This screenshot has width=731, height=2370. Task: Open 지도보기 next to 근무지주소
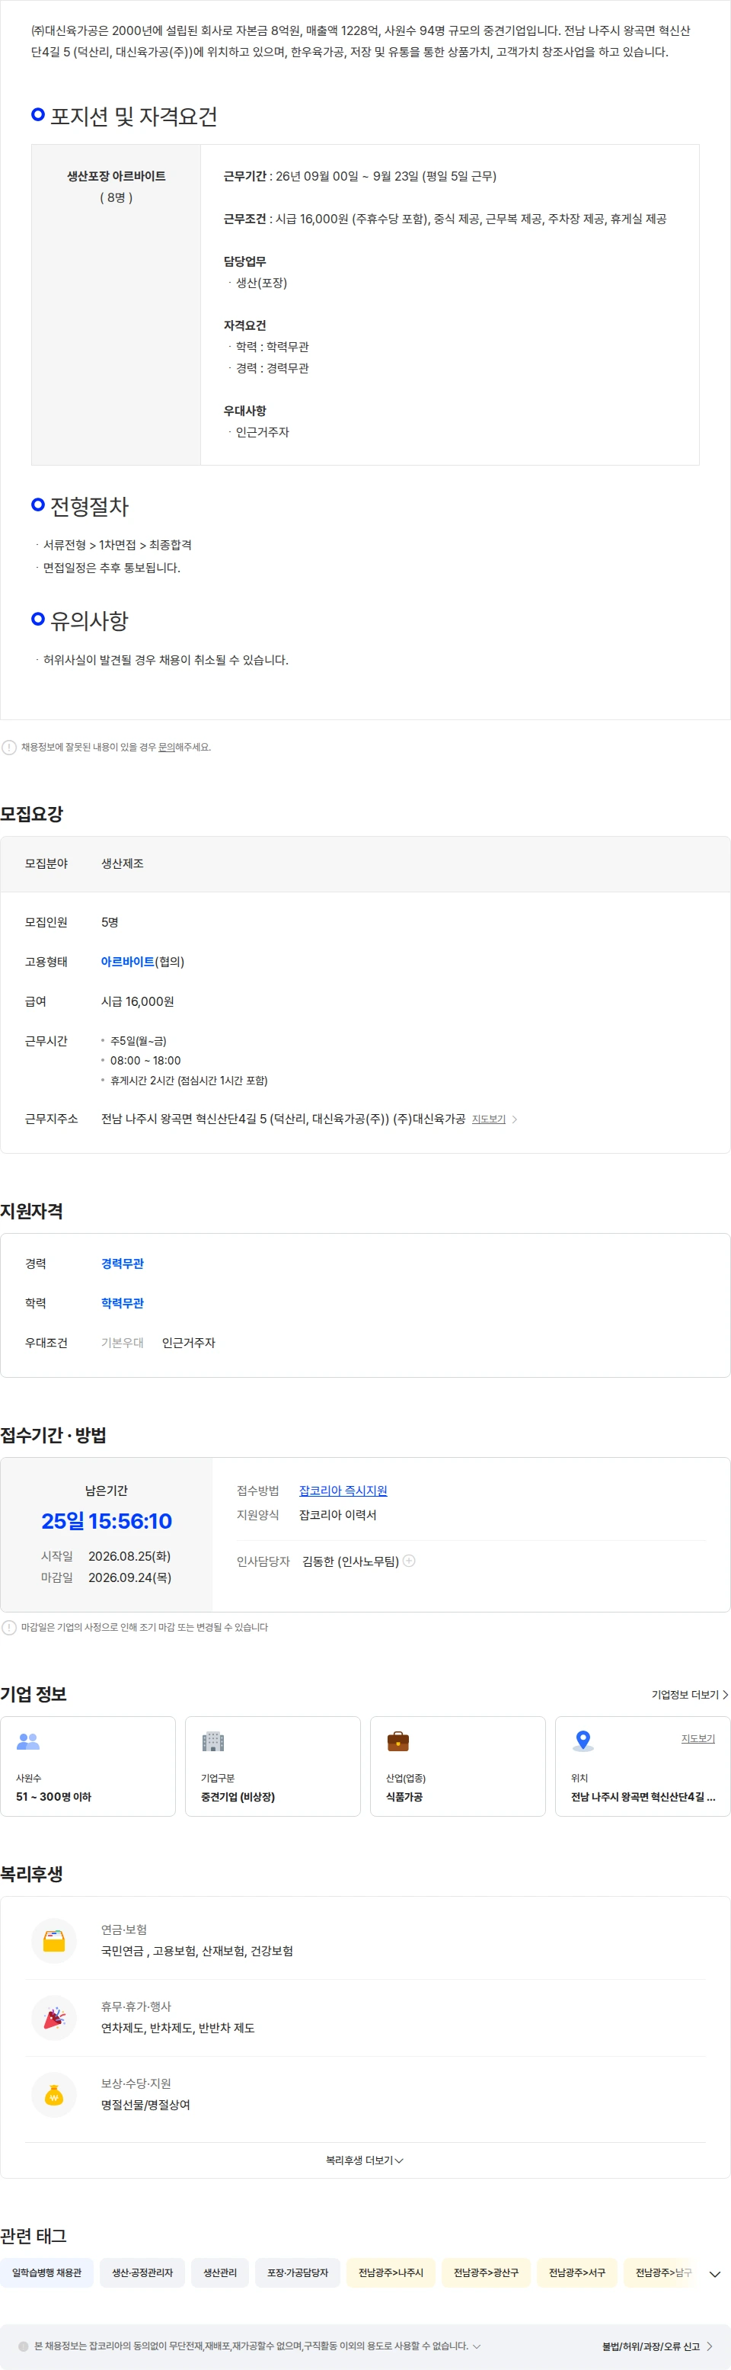click(488, 1119)
